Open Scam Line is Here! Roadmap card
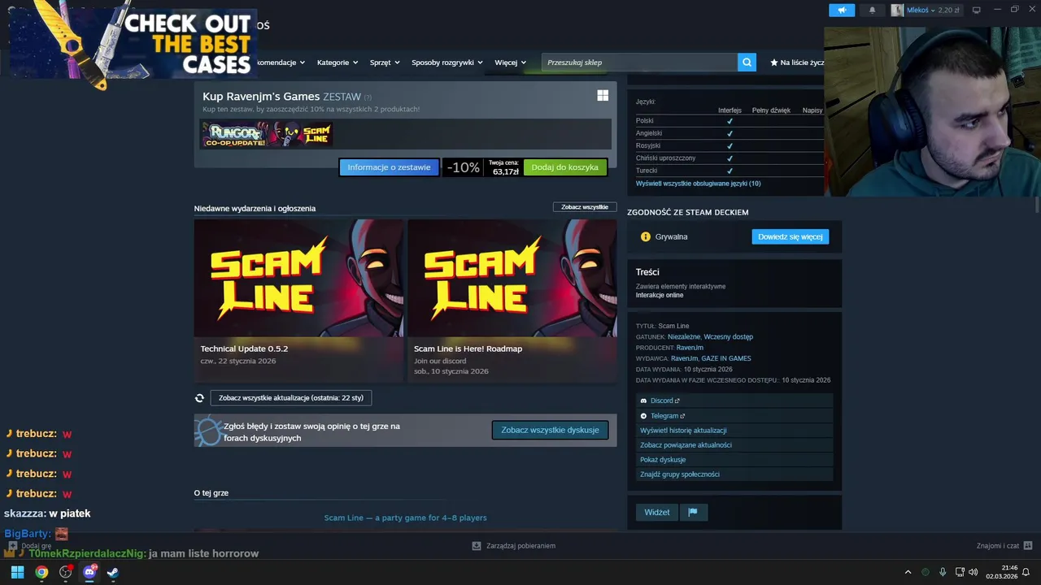Viewport: 1041px width, 585px height. coord(512,299)
